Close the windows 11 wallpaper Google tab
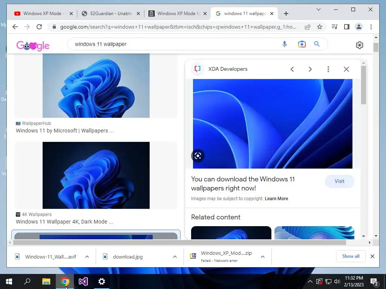 272,14
